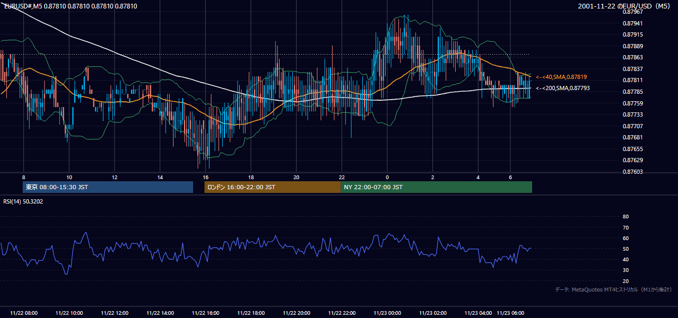
Task: Click RSI scale value 40
Action: tap(625, 259)
